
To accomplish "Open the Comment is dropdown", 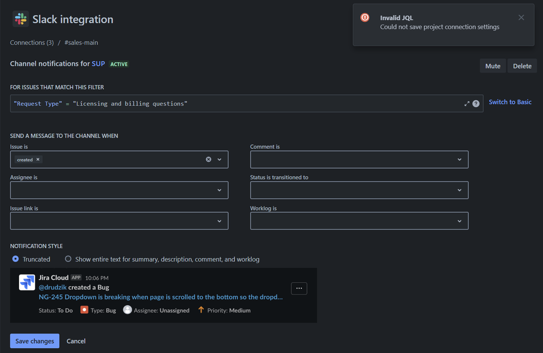I will pyautogui.click(x=359, y=159).
